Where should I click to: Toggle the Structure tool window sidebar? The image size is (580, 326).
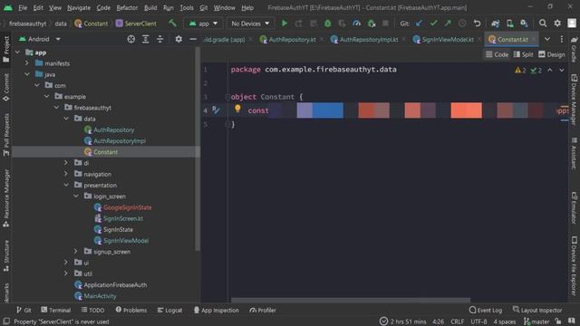pyautogui.click(x=6, y=255)
